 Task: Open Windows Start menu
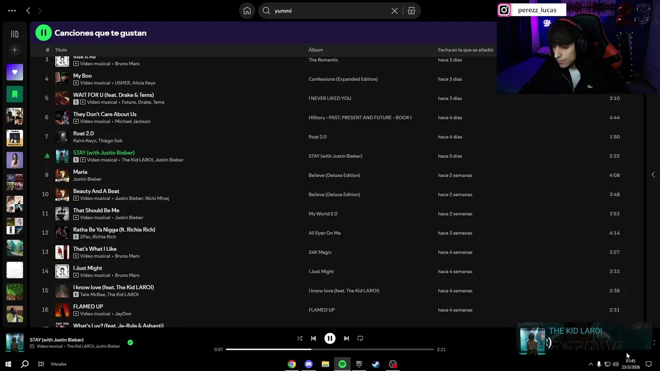(8, 364)
